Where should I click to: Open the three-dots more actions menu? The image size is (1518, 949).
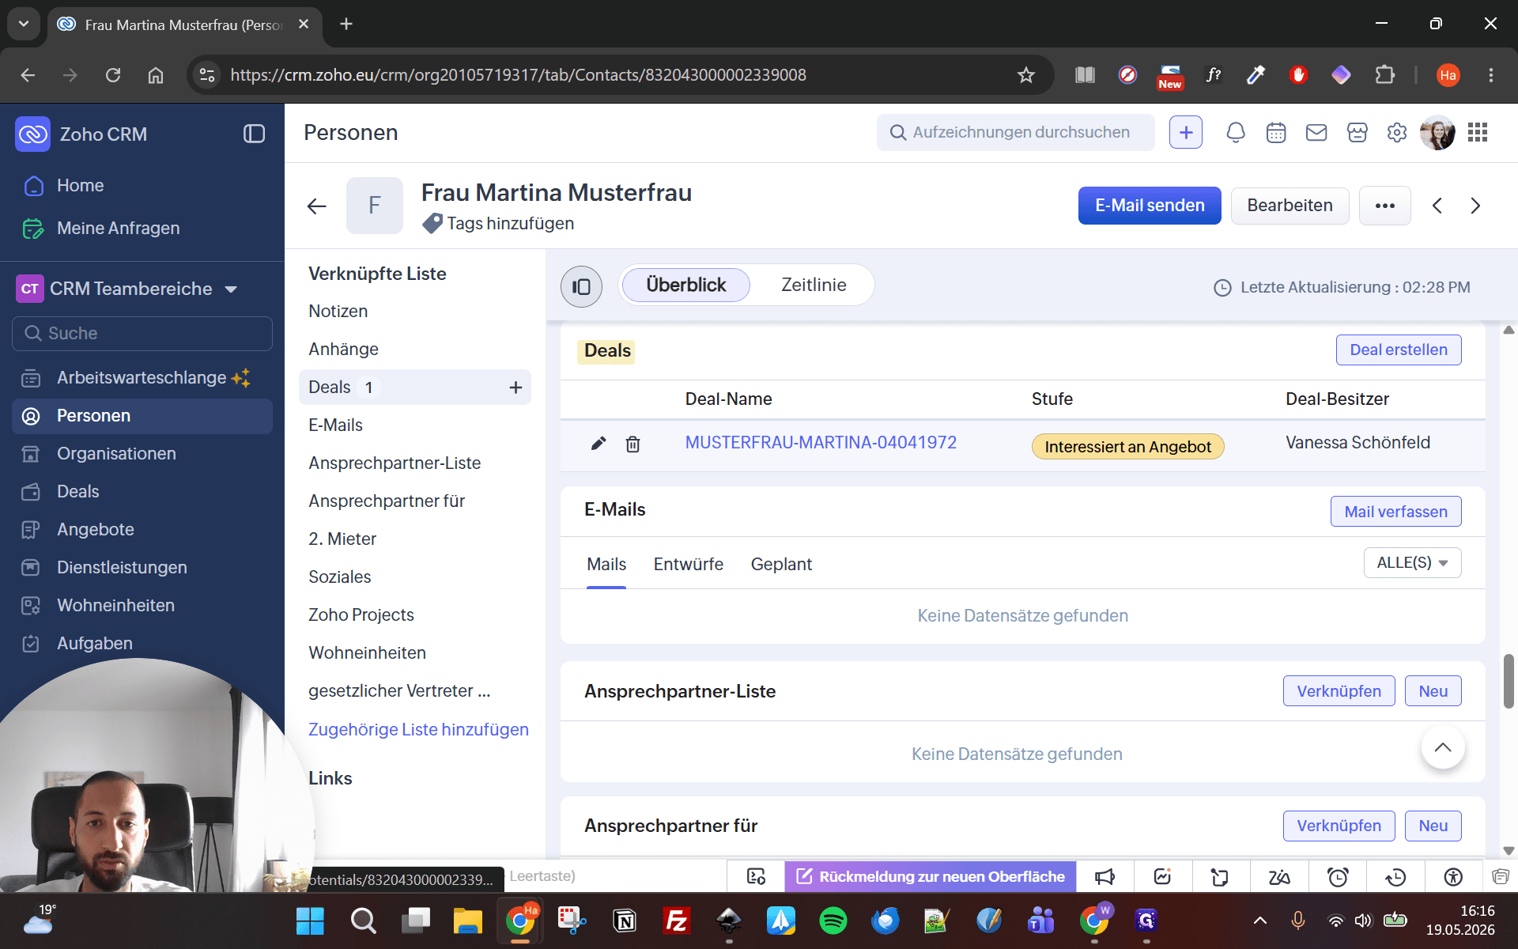coord(1385,206)
